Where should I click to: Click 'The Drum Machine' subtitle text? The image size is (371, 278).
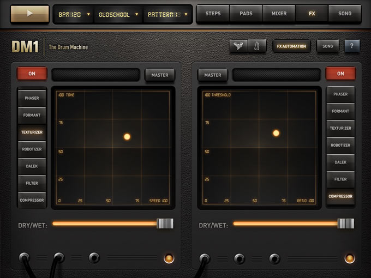coord(68,47)
